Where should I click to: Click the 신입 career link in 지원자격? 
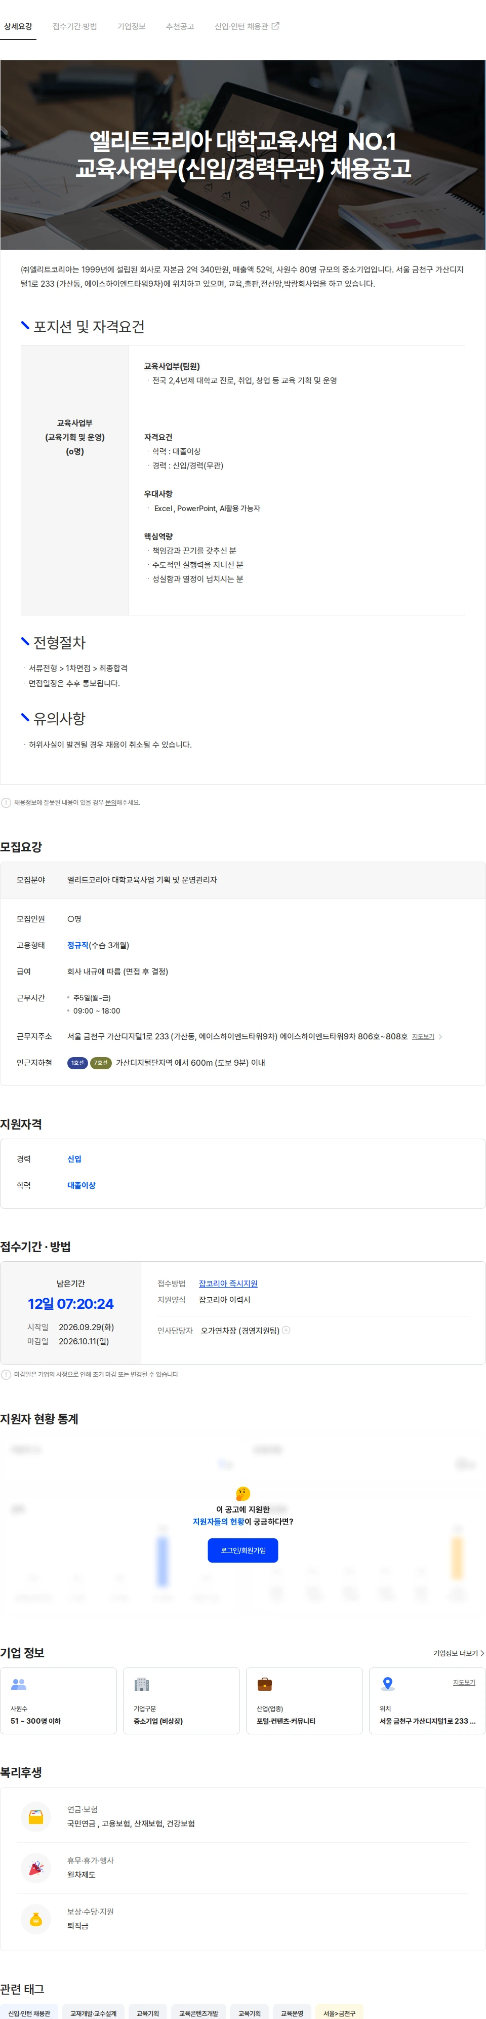(x=74, y=1159)
